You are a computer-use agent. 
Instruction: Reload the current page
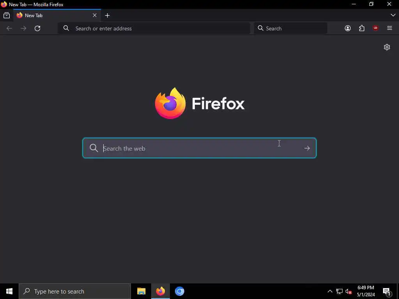[37, 28]
